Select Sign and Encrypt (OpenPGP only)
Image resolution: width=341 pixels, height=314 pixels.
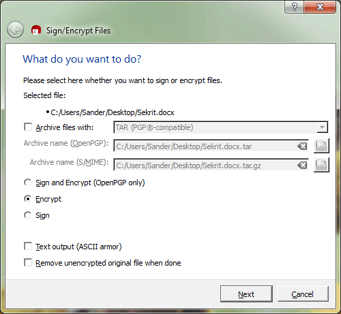[28, 183]
